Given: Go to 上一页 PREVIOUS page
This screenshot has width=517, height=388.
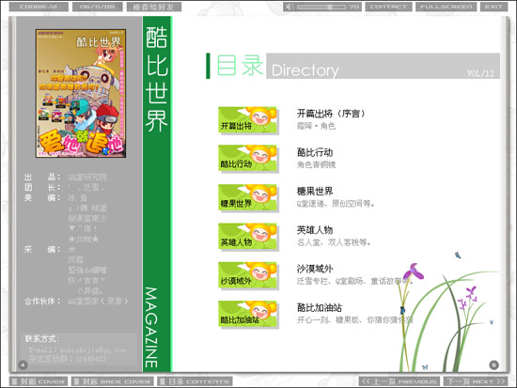Looking at the screenshot, I should tap(399, 381).
